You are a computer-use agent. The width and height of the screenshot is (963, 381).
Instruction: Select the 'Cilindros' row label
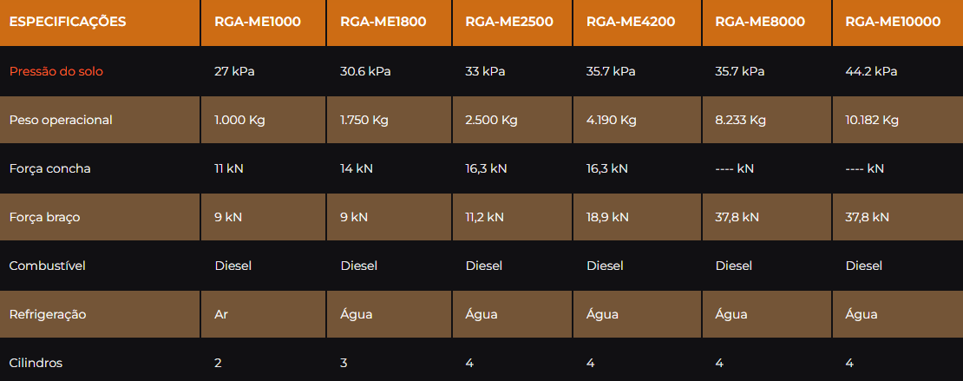click(36, 363)
